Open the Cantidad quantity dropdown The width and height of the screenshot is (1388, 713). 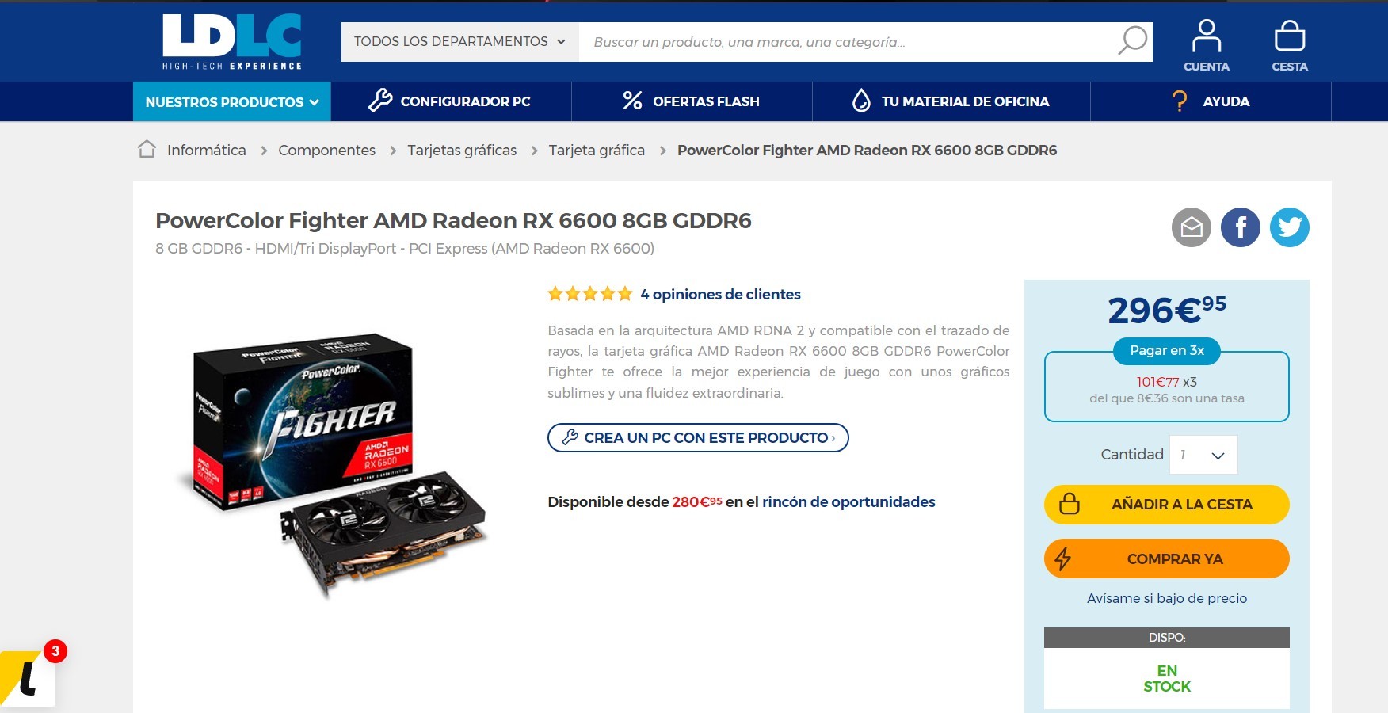[x=1203, y=455]
